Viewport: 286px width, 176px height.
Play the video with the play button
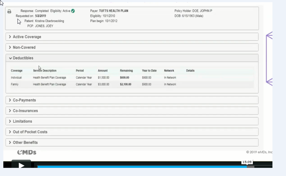tap(21, 165)
